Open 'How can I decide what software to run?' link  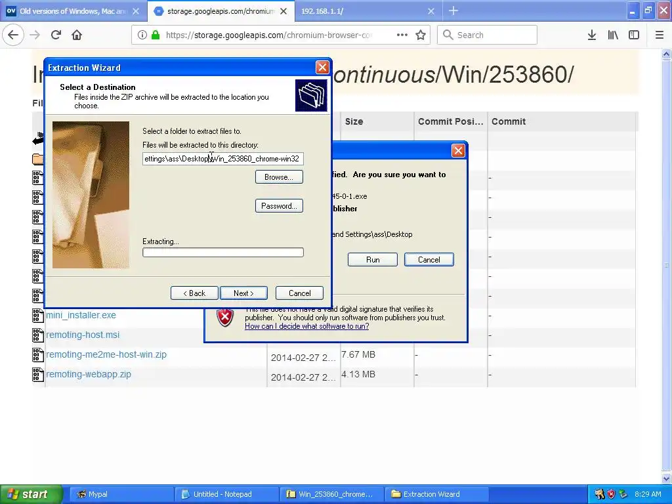point(307,326)
